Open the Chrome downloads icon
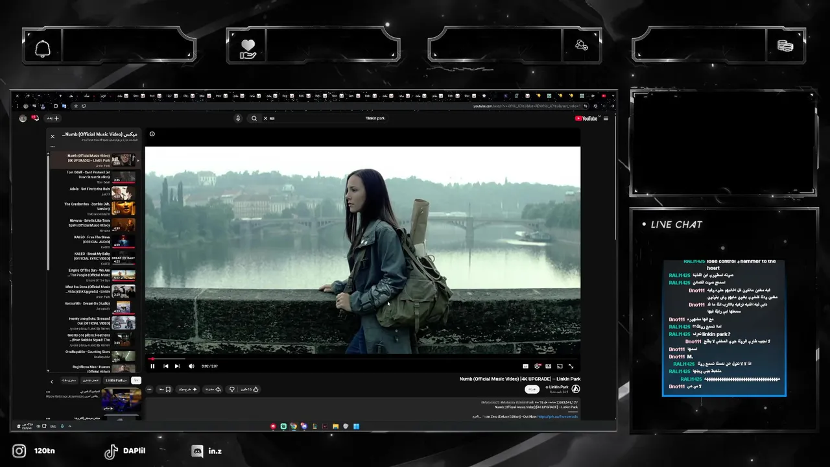Screen dimensions: 830x467 pyautogui.click(x=43, y=106)
